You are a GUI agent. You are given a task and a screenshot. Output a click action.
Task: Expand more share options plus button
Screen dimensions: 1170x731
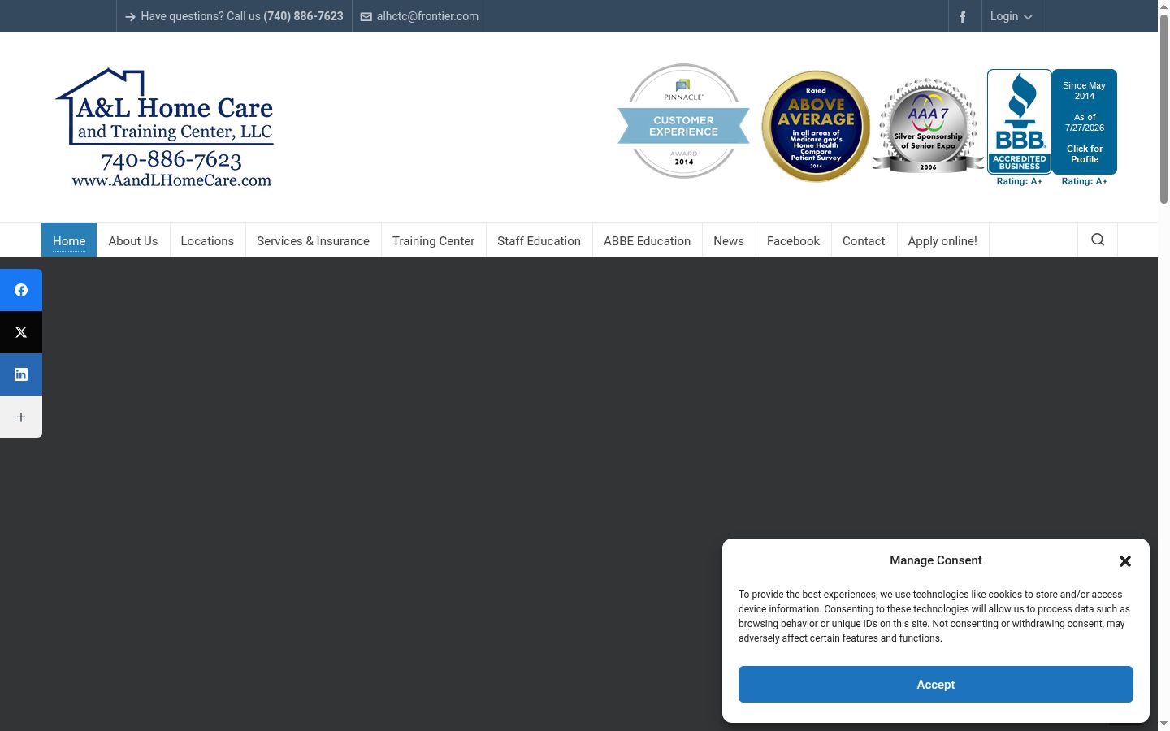[21, 417]
